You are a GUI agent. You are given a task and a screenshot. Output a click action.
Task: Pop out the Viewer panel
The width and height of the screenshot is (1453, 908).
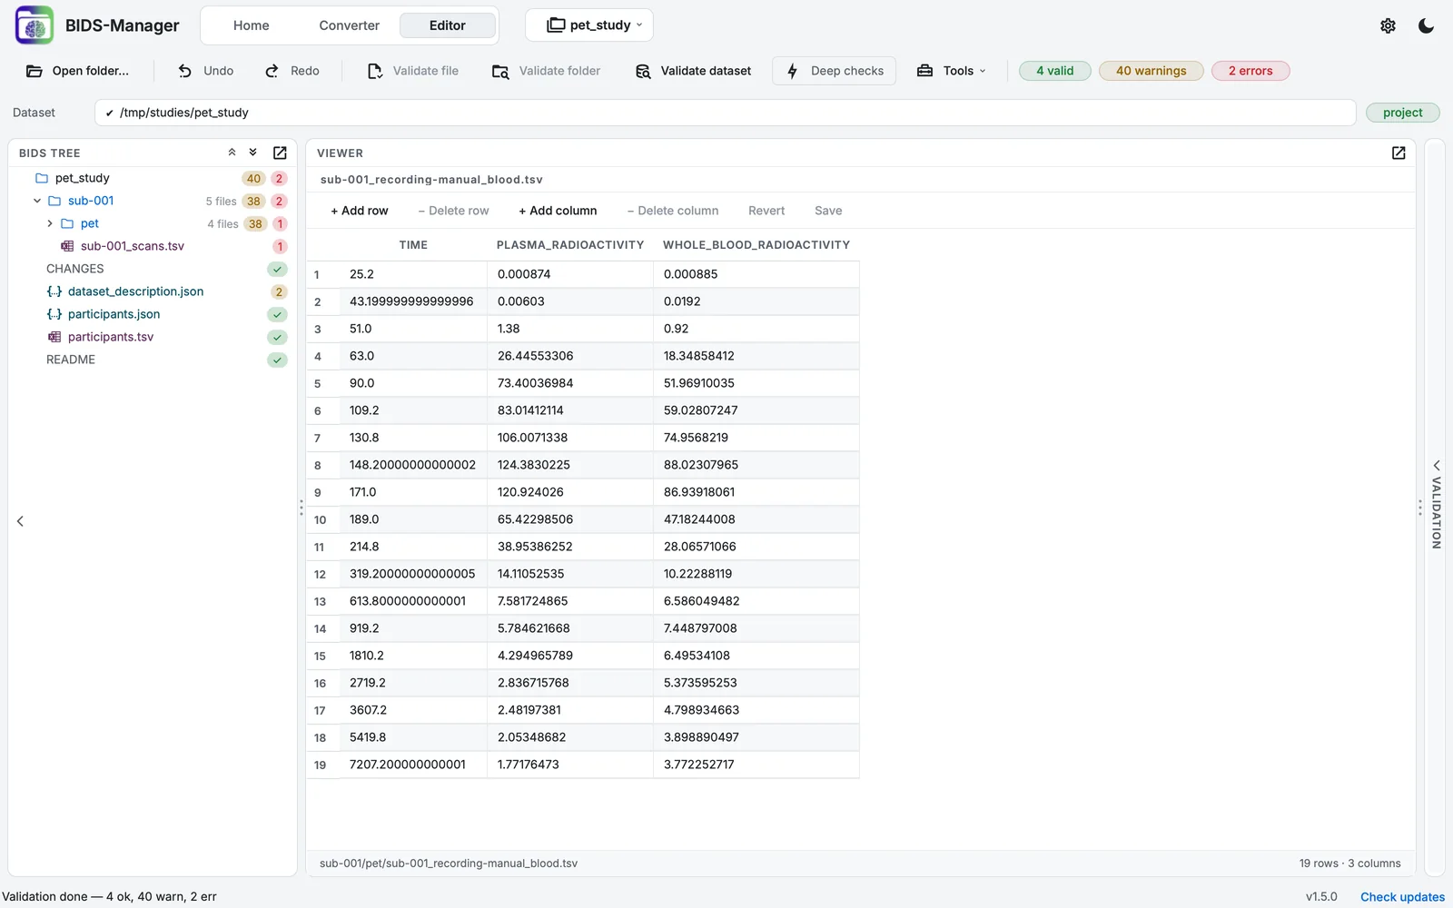(1399, 153)
